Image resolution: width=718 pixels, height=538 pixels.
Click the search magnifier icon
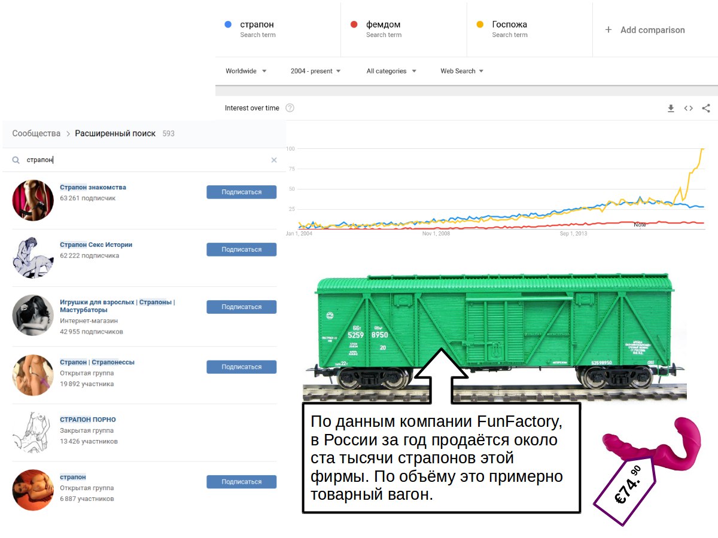point(16,160)
